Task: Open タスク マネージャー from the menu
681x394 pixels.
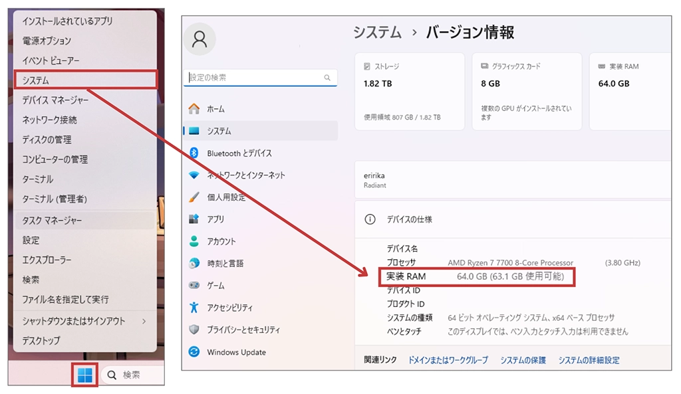Action: click(85, 221)
